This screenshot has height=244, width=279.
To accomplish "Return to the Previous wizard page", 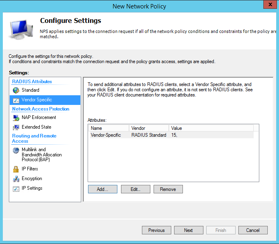I will [156, 230].
